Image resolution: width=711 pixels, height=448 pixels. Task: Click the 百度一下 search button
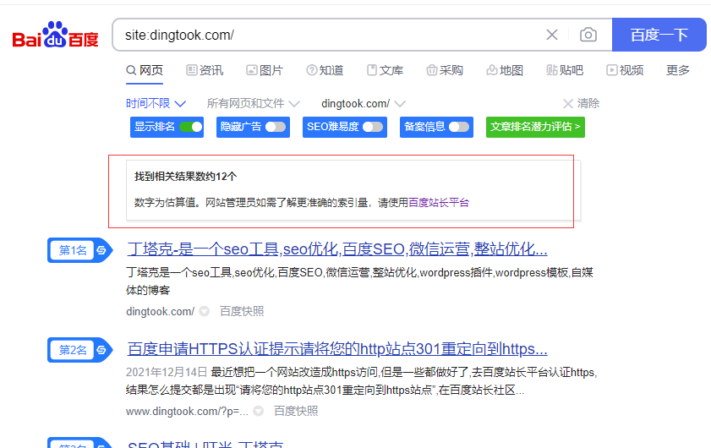659,35
